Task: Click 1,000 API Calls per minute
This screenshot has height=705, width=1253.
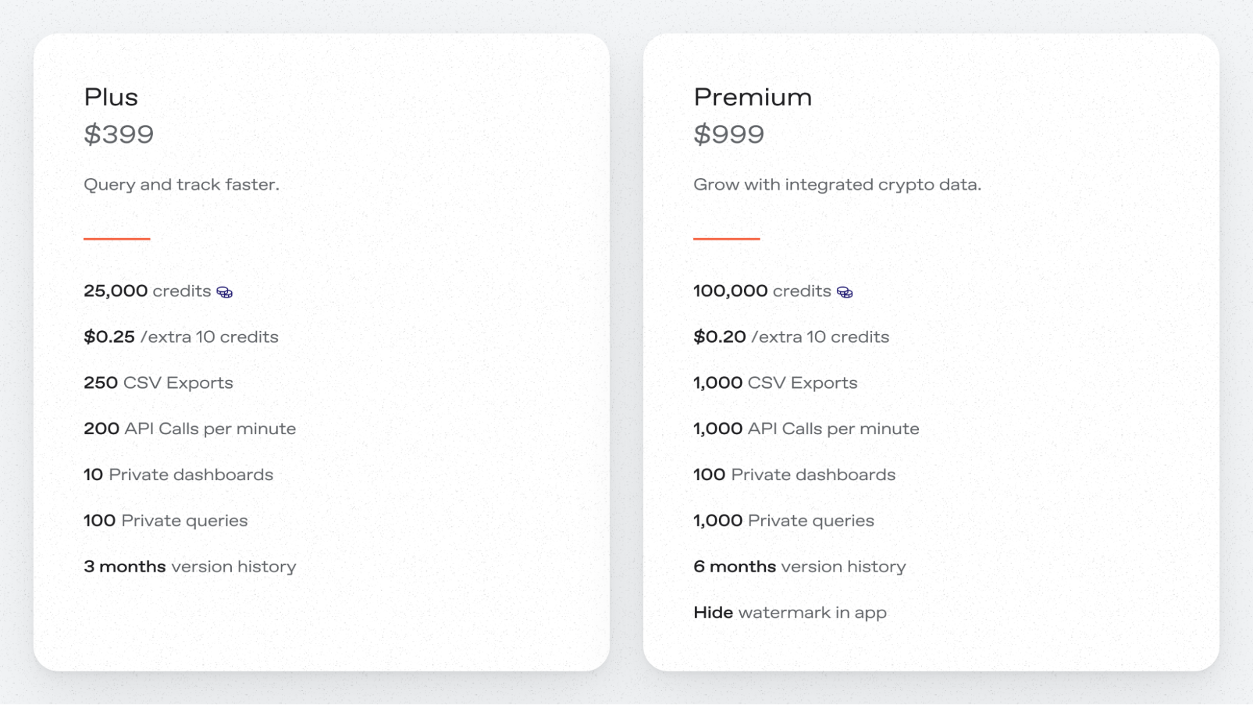Action: (805, 429)
